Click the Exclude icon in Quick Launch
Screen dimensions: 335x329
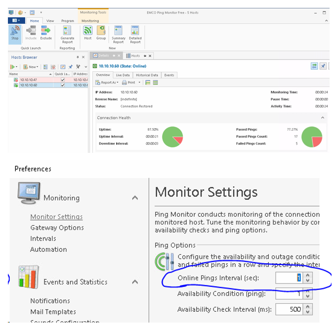click(x=46, y=32)
